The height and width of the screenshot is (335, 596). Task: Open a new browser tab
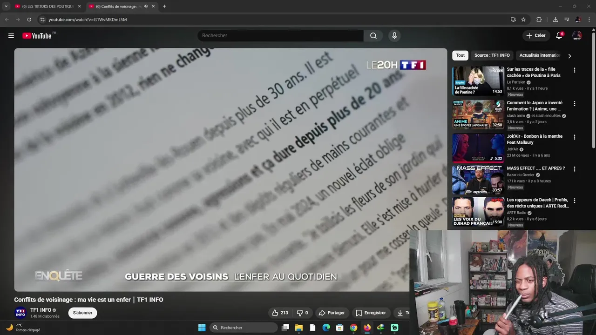tap(164, 7)
